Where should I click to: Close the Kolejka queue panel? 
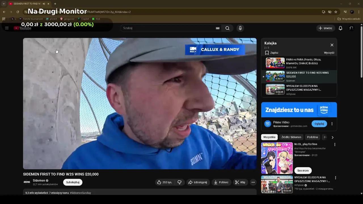(x=332, y=45)
